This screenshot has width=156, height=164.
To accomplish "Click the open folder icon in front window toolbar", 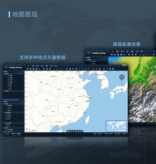I will coord(31,69).
